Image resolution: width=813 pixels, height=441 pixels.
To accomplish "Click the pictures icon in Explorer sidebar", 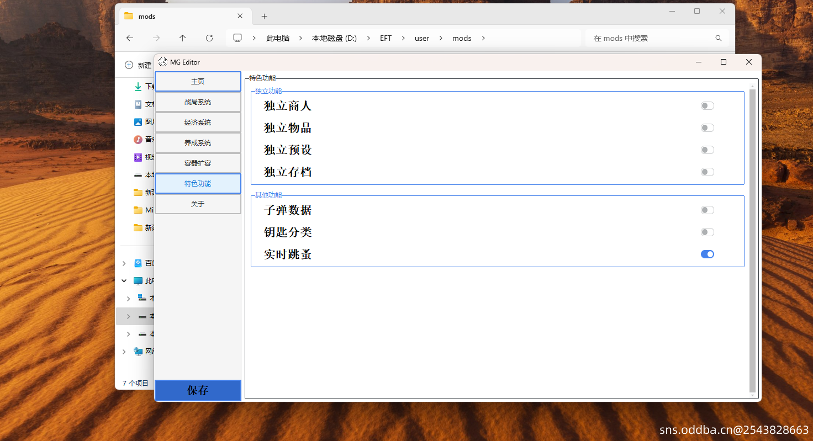I will (x=138, y=122).
